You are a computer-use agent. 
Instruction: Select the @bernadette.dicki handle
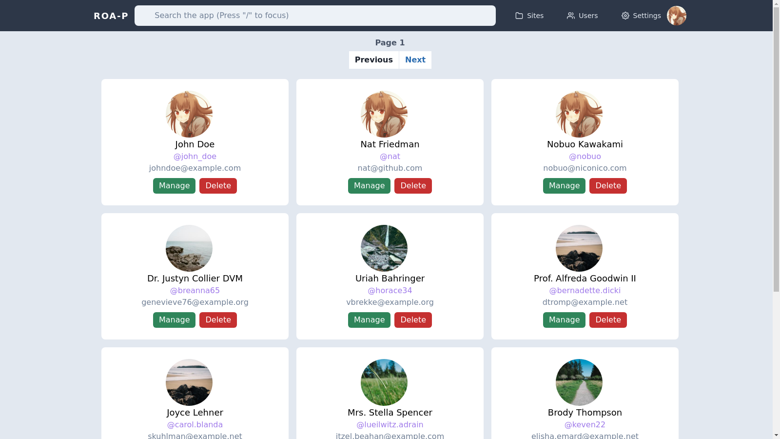point(585,290)
